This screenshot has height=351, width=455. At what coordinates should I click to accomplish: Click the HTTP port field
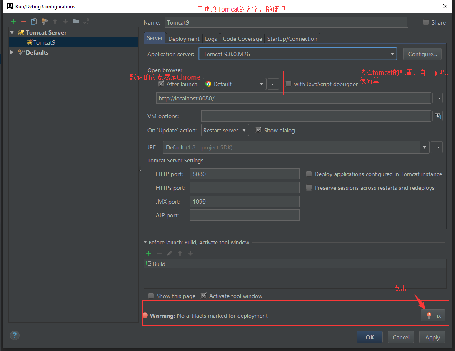[245, 174]
